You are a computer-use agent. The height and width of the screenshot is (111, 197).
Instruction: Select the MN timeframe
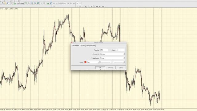coord(54,6)
